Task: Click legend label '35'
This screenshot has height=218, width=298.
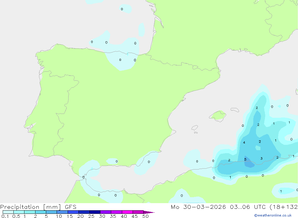Action: click(x=113, y=216)
